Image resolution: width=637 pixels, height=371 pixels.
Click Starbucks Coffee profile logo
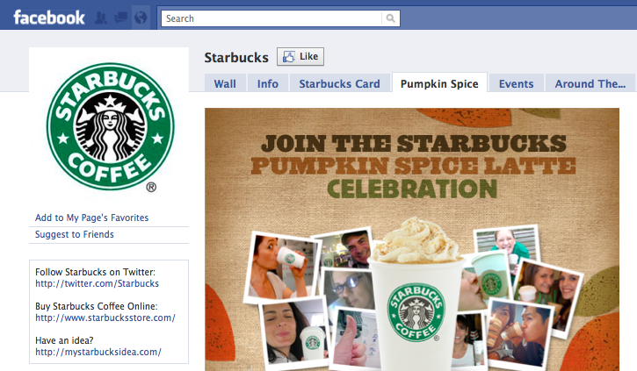[x=110, y=126]
